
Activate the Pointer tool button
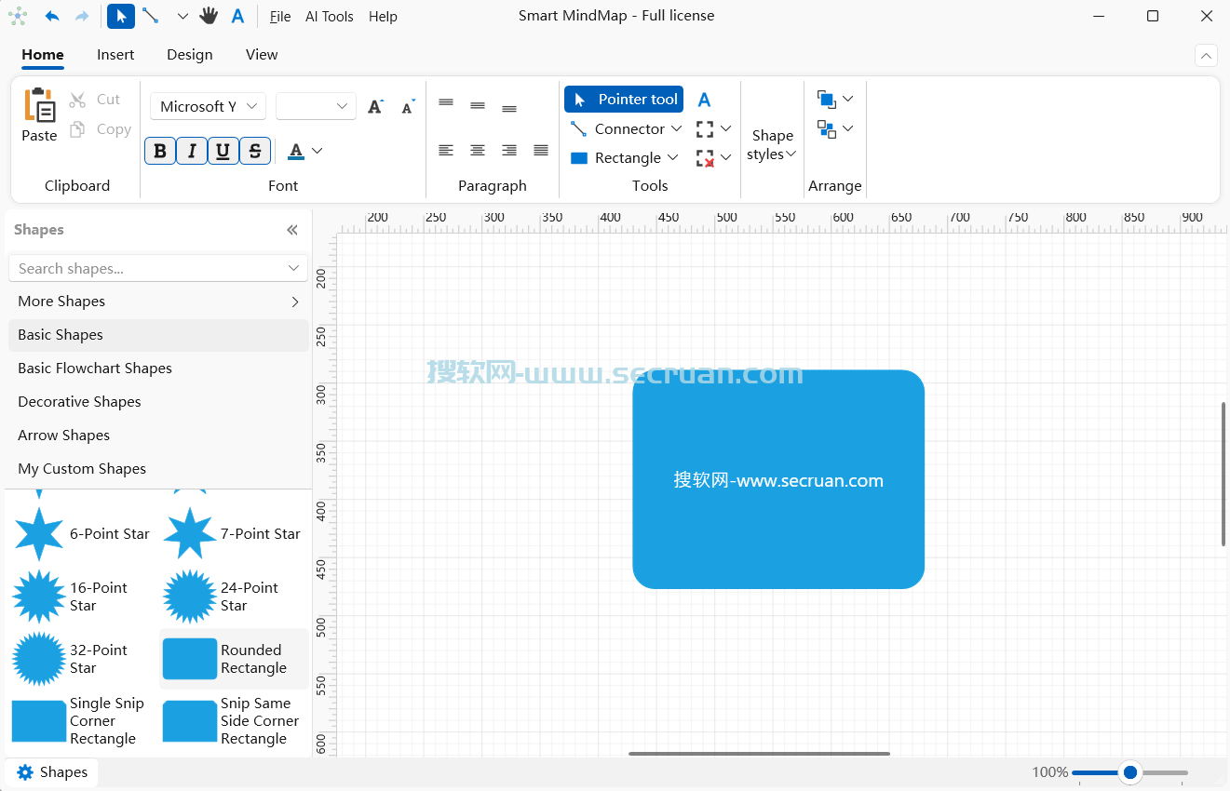pyautogui.click(x=624, y=100)
